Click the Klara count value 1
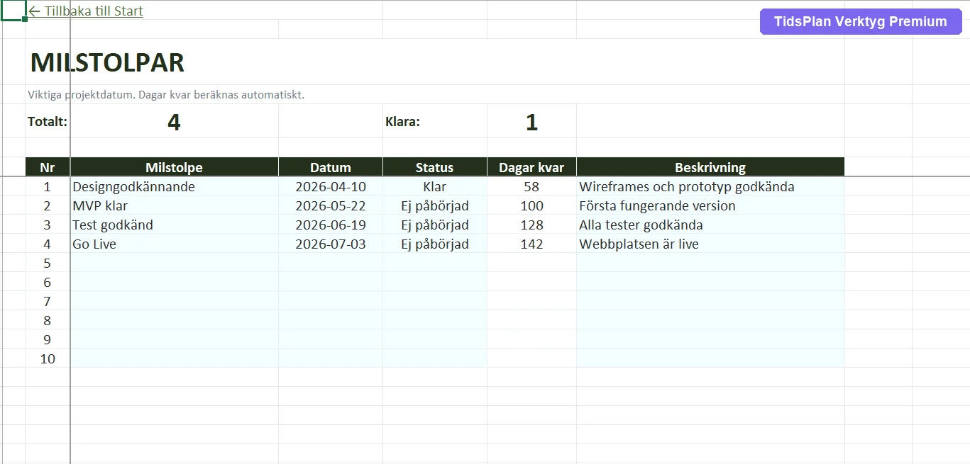The image size is (970, 464). click(x=531, y=122)
